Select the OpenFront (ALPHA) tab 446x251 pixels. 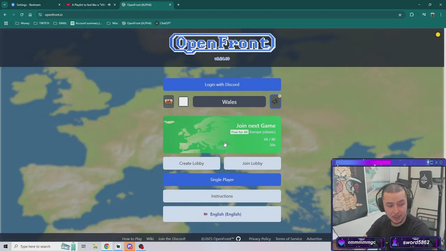coord(146,5)
